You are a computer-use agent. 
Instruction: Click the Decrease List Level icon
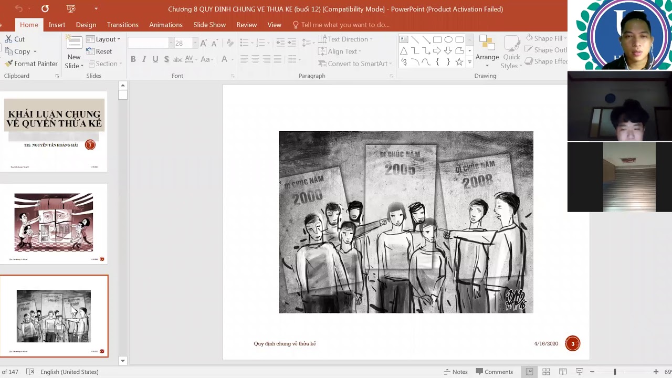click(x=280, y=43)
